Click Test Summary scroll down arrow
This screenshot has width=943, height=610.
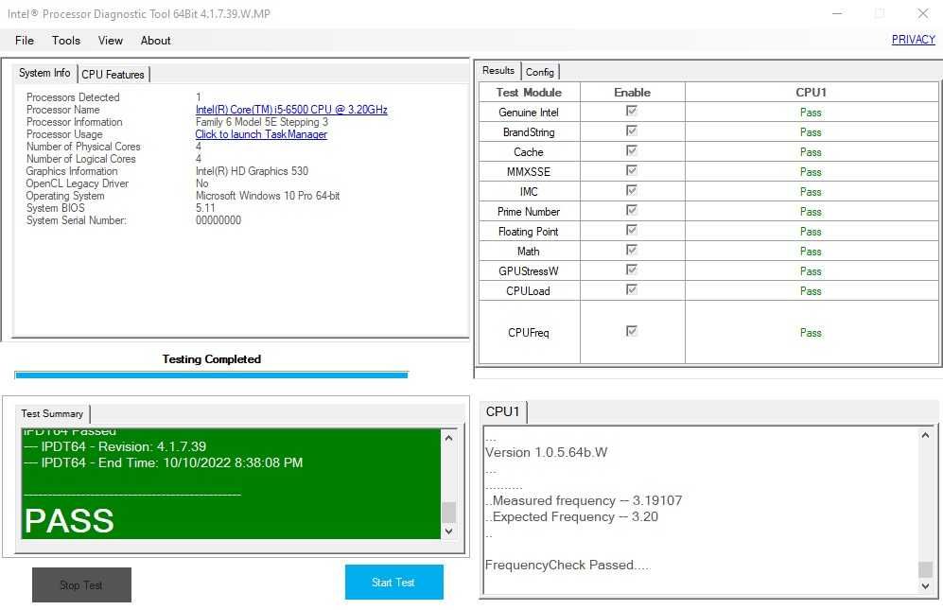448,532
